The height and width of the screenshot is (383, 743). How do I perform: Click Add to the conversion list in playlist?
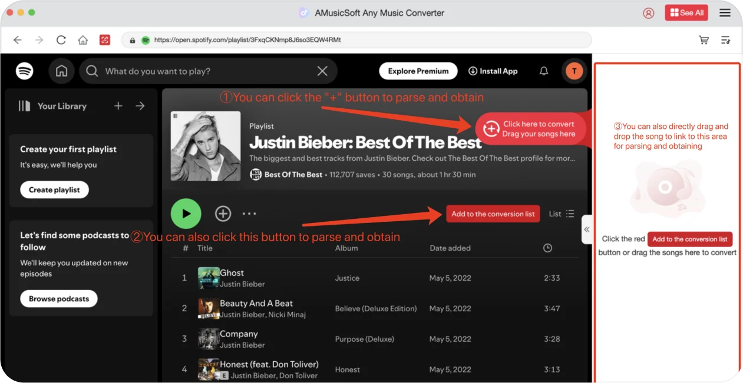493,214
